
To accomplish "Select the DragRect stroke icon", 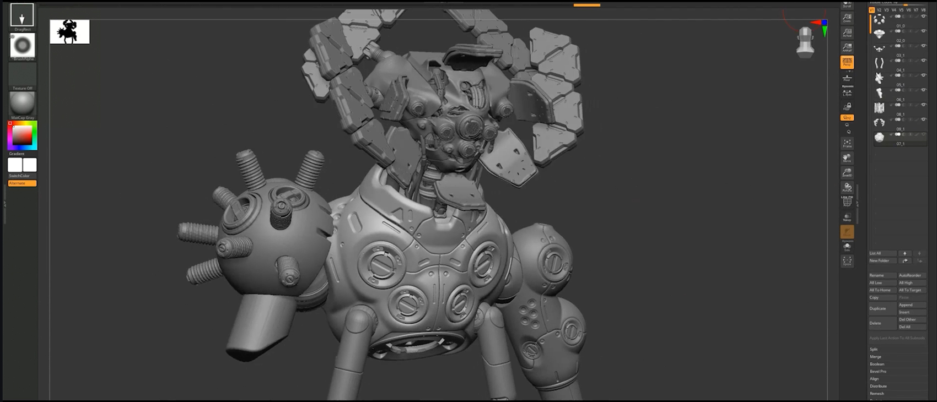I will click(22, 15).
